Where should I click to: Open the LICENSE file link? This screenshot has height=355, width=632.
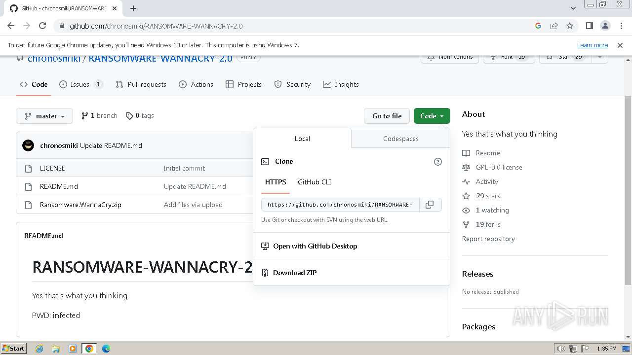[52, 168]
